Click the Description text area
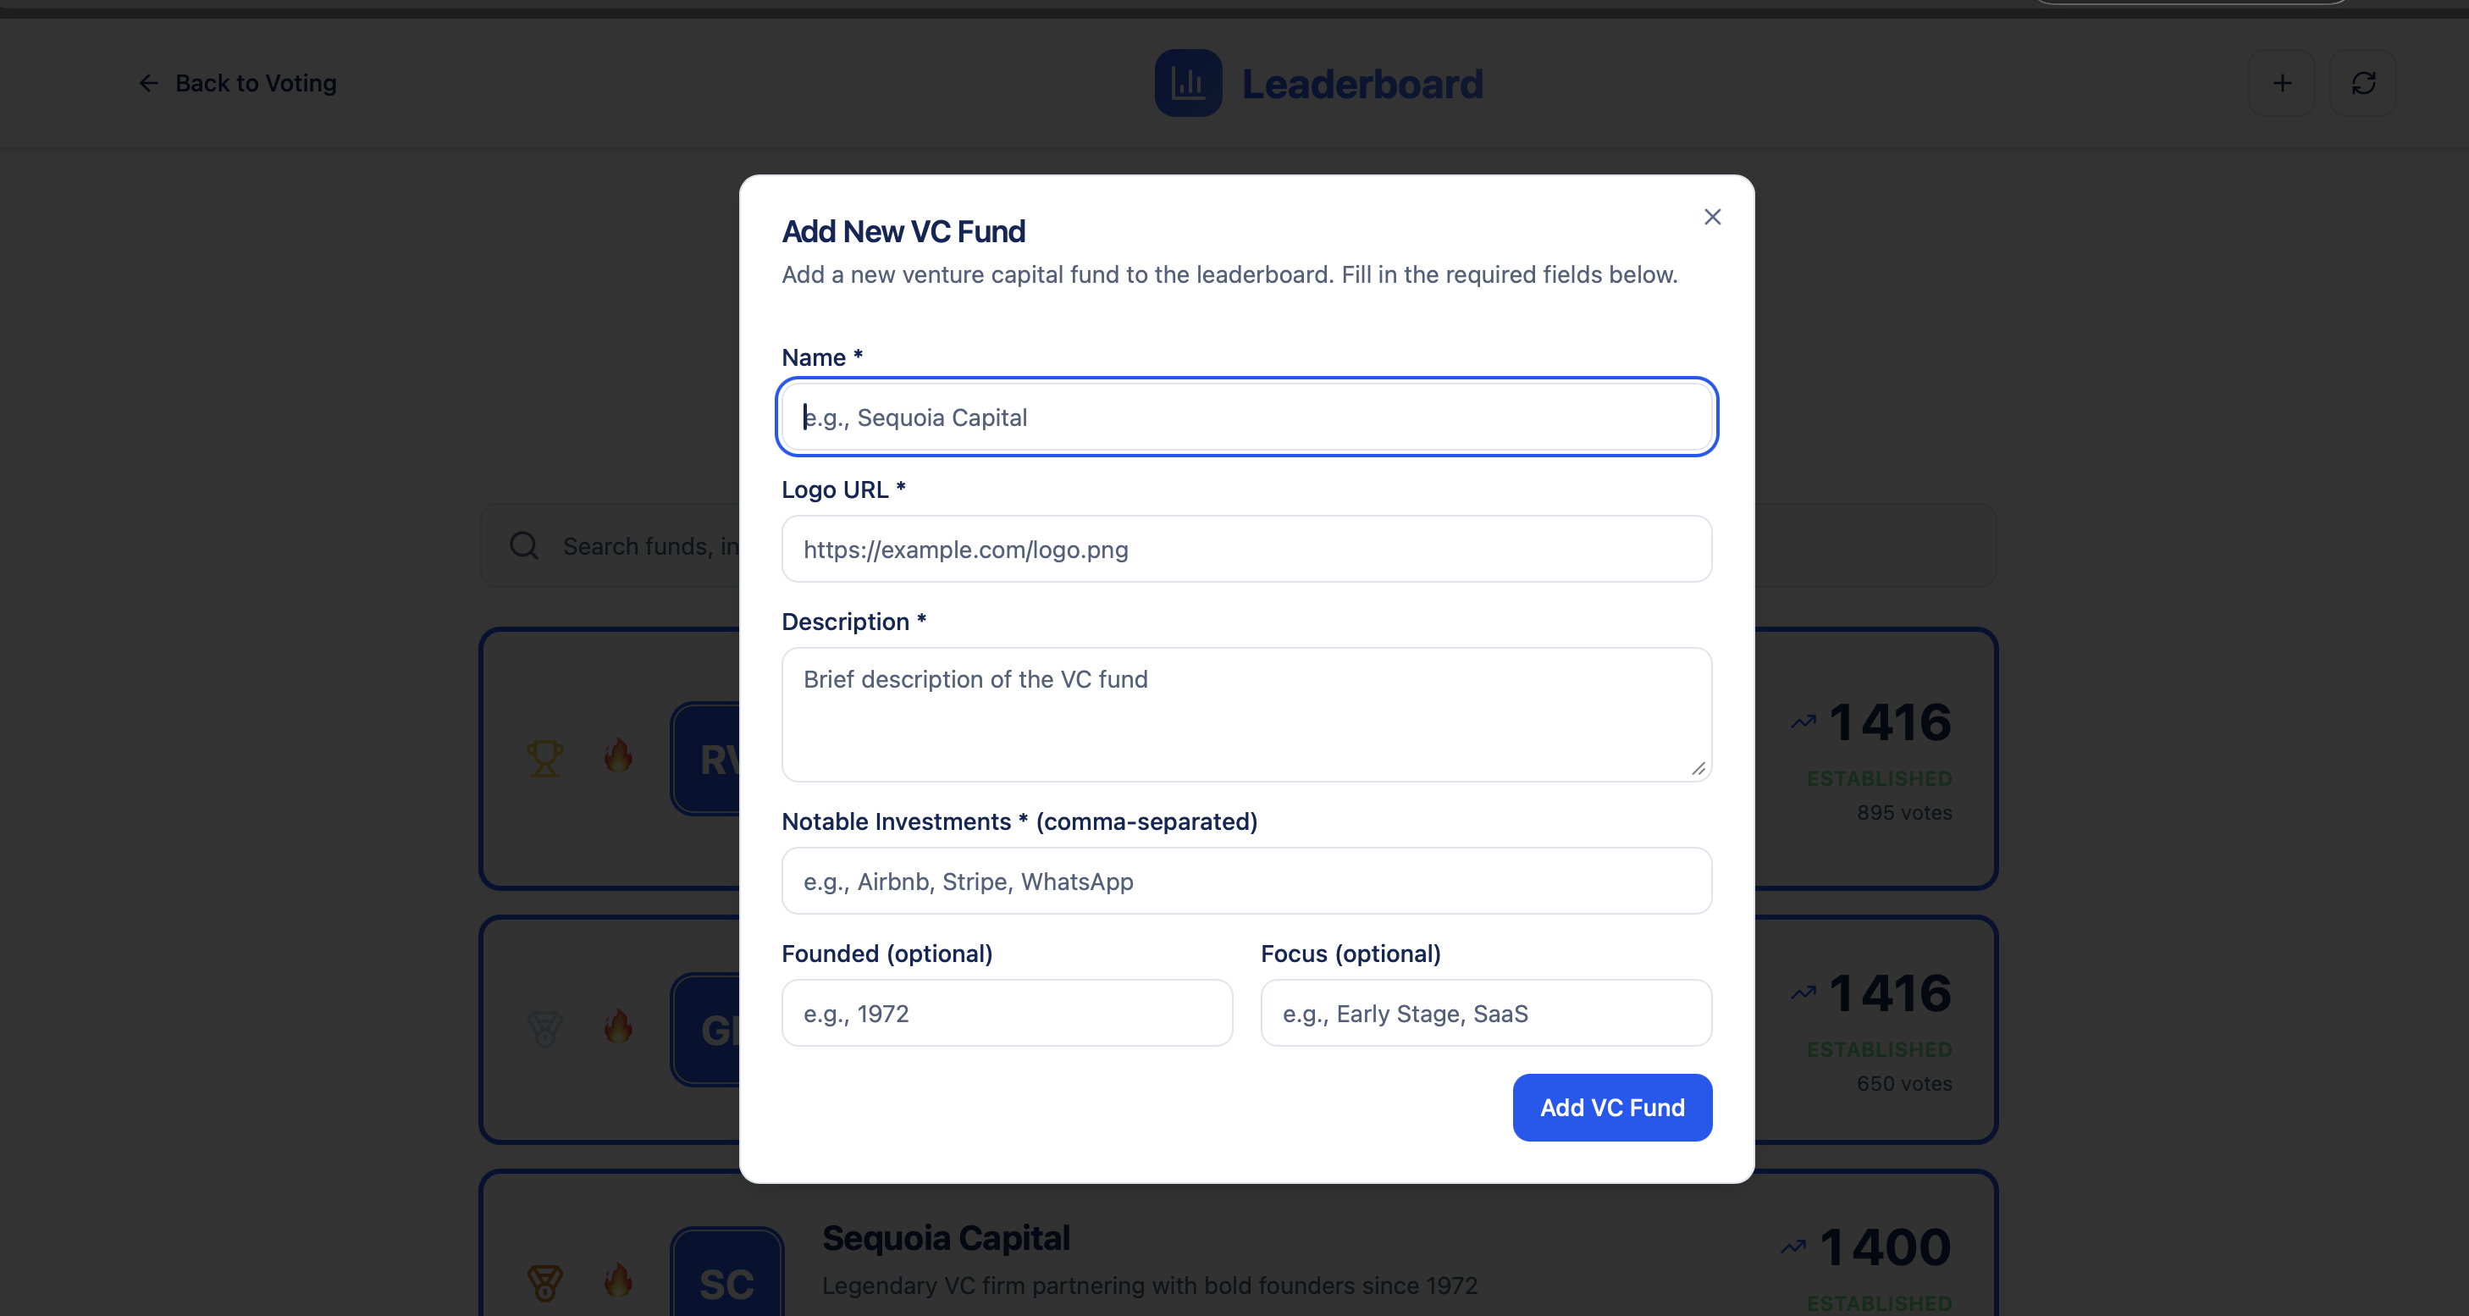 pos(1246,714)
